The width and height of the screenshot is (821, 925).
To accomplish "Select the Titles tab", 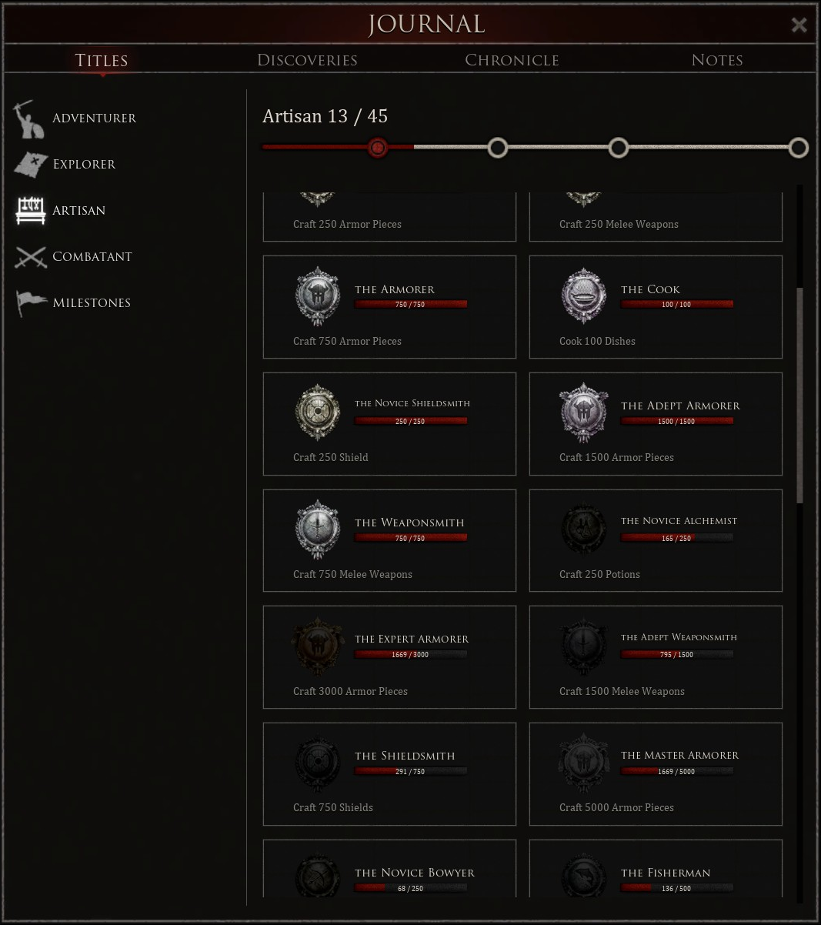I will click(102, 60).
